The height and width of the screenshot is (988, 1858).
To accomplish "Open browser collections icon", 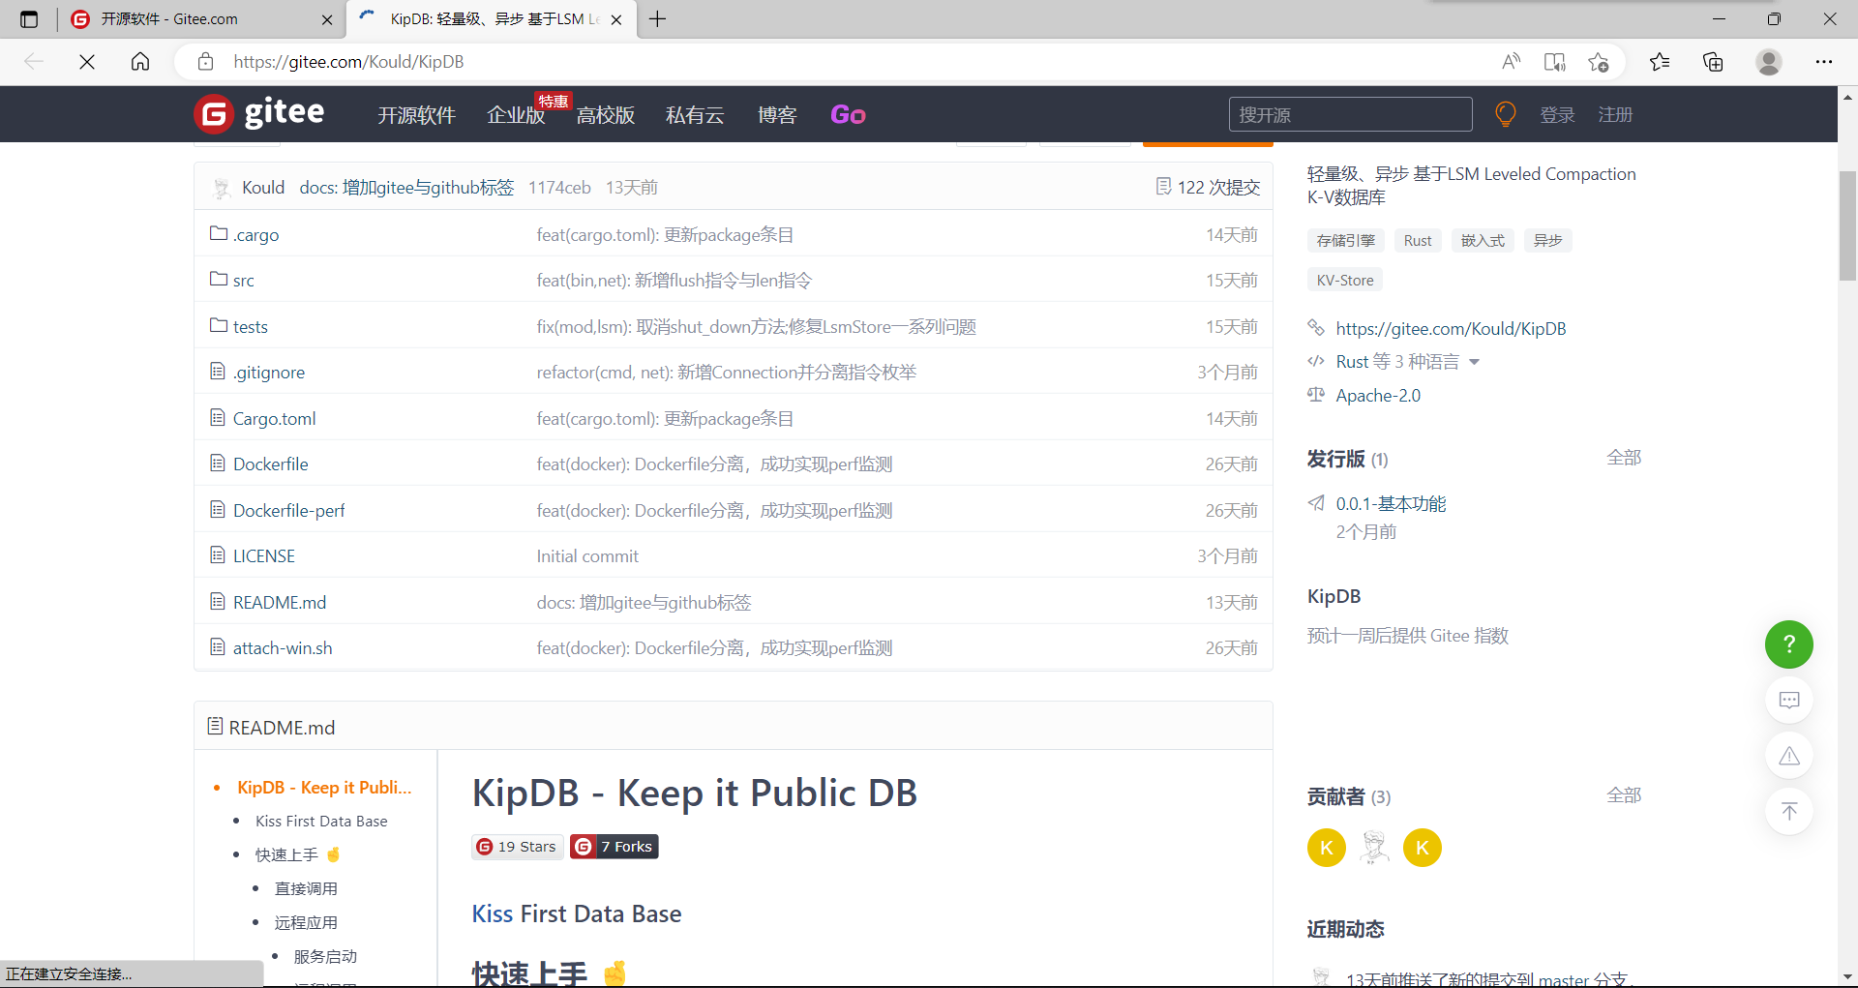I will 1713,62.
